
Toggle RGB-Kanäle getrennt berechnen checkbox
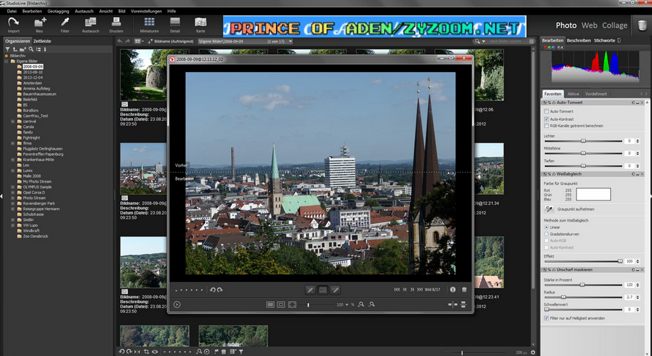pos(546,126)
